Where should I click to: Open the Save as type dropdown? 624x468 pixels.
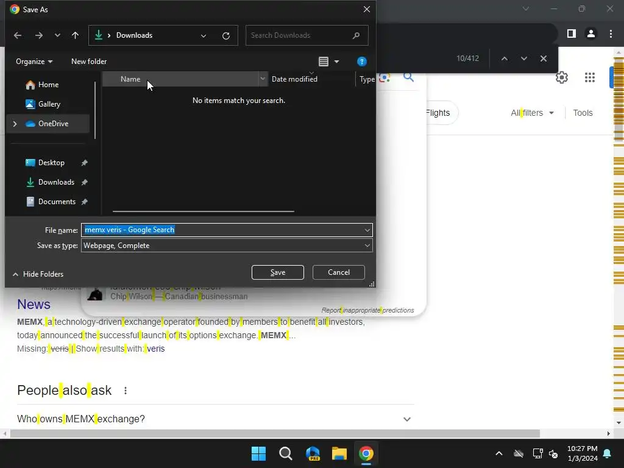click(x=227, y=246)
